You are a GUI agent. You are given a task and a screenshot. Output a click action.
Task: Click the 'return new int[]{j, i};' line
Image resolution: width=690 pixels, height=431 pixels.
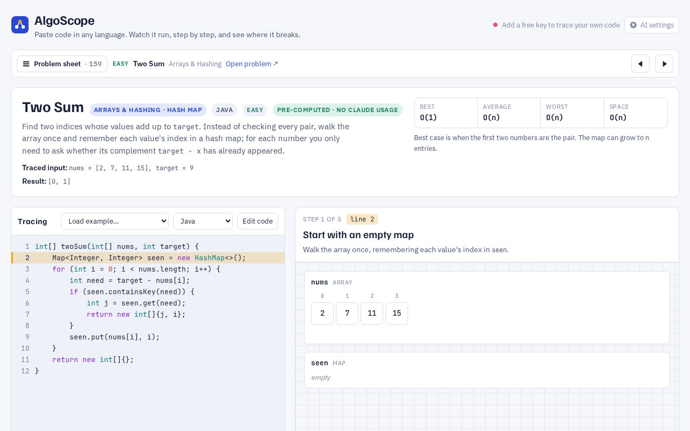coord(148,314)
